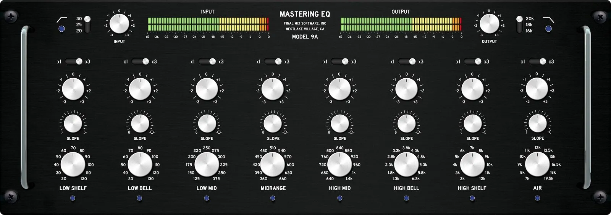
Task: Click the OUTPUT gain knob
Action: click(489, 24)
